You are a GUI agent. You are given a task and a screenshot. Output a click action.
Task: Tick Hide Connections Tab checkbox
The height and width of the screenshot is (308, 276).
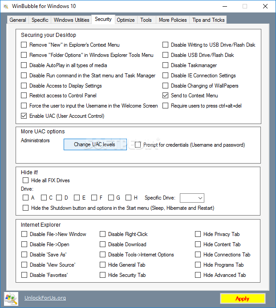(x=198, y=255)
